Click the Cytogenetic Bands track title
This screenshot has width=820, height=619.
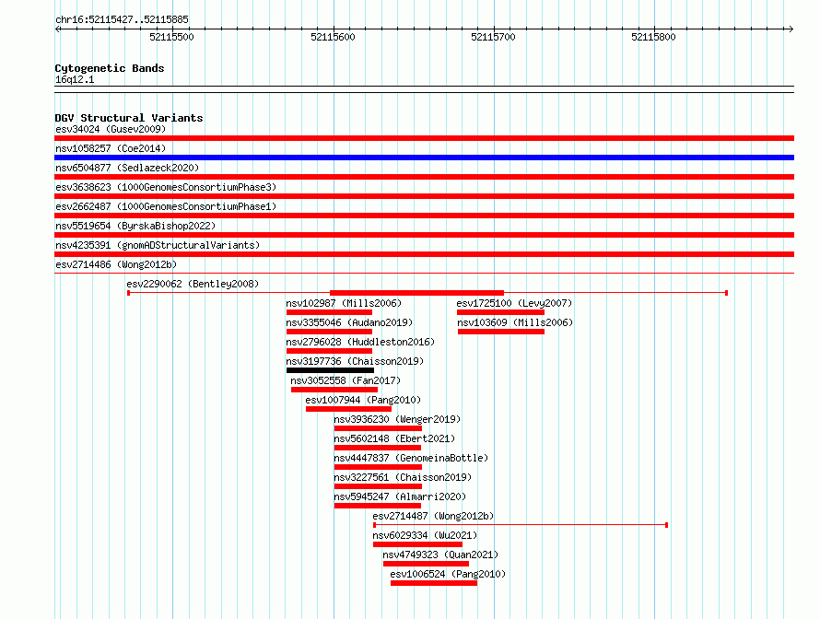coord(110,68)
